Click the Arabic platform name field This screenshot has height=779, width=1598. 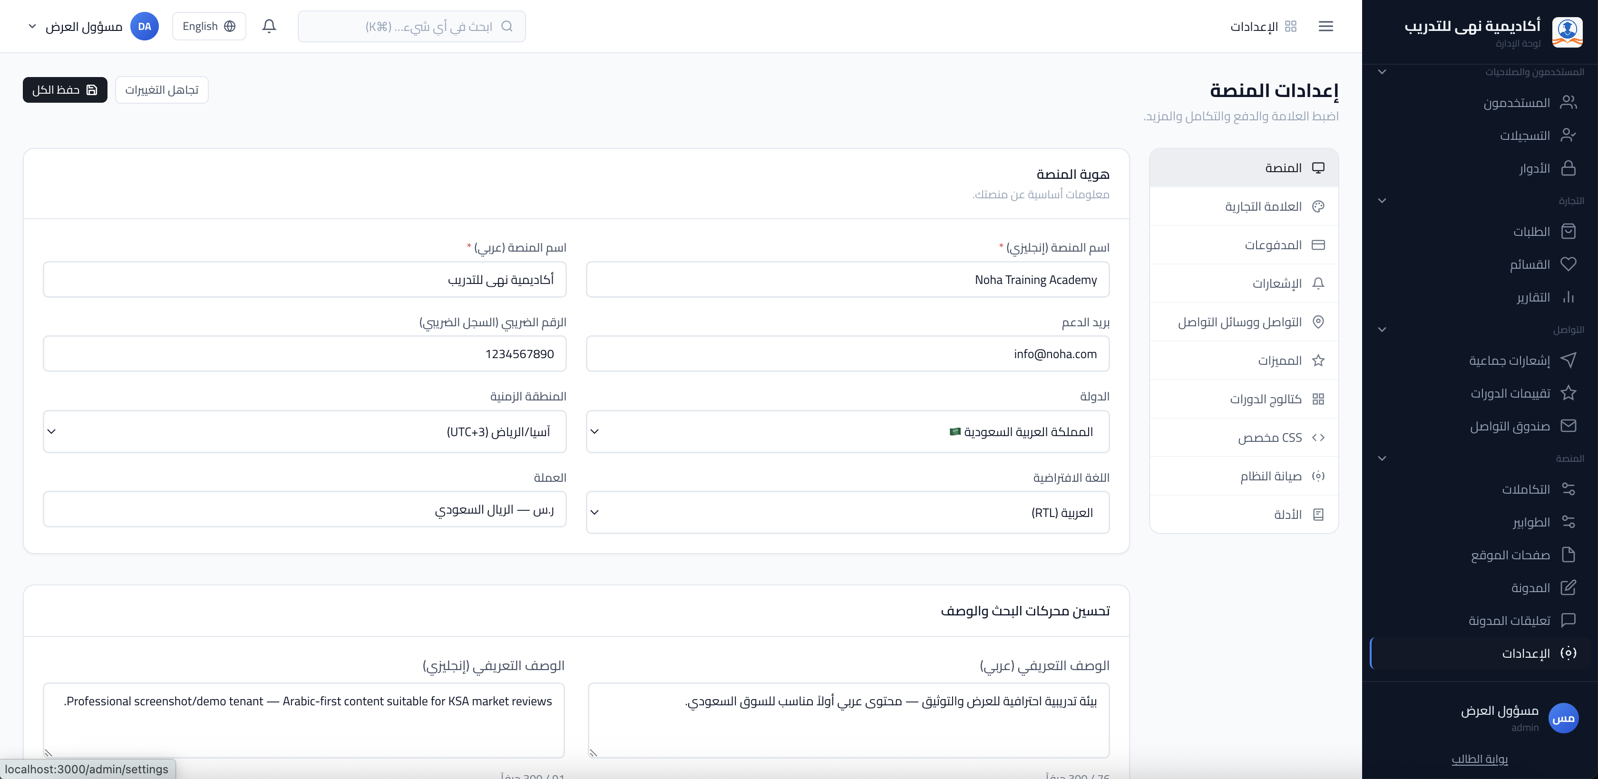tap(304, 280)
